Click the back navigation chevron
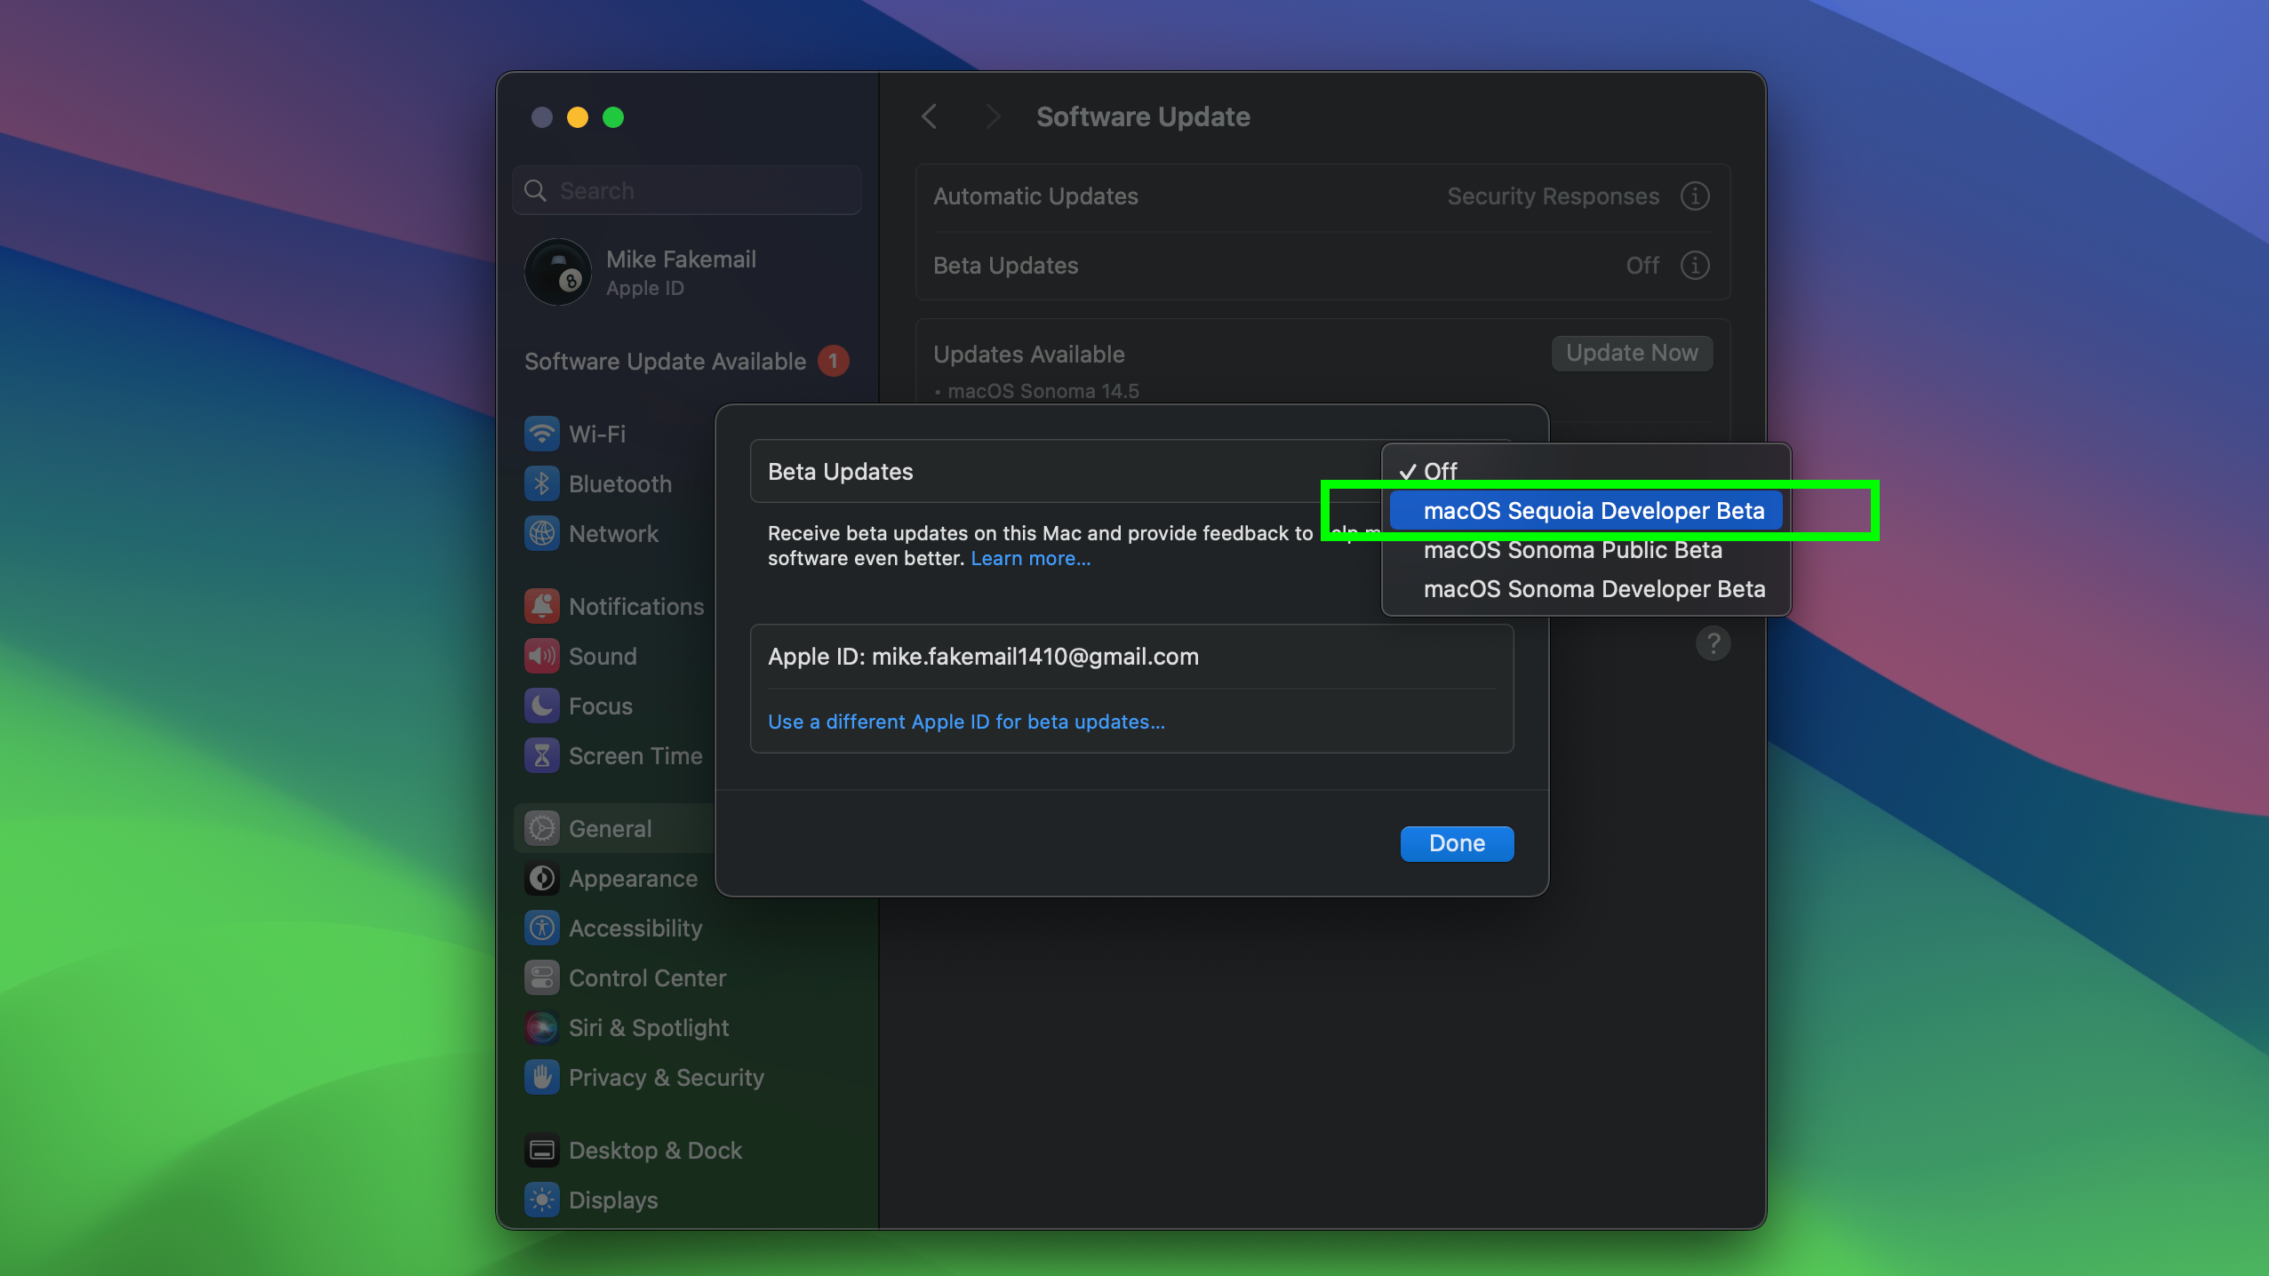Image resolution: width=2269 pixels, height=1276 pixels. (x=930, y=116)
